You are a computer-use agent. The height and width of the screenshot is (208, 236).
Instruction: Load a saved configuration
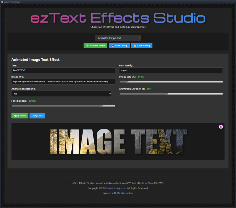coord(142,45)
